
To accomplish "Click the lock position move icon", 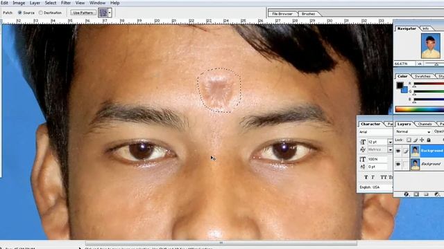I will click(422, 140).
